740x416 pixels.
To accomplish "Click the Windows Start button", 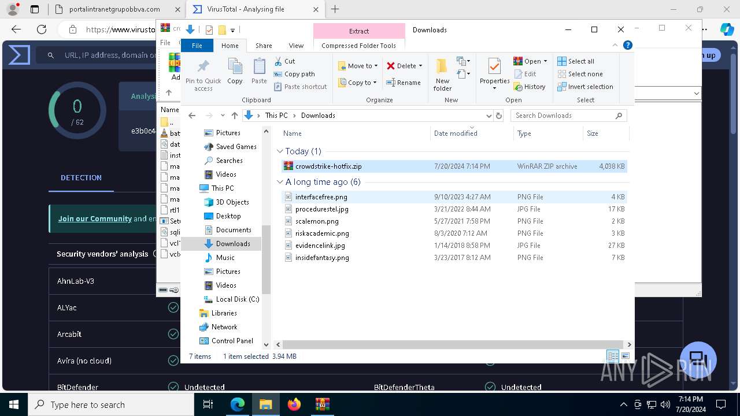I will [14, 404].
